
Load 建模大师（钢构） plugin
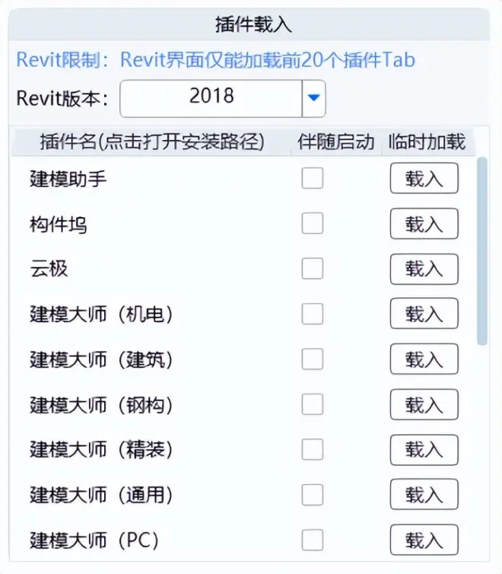tap(424, 404)
